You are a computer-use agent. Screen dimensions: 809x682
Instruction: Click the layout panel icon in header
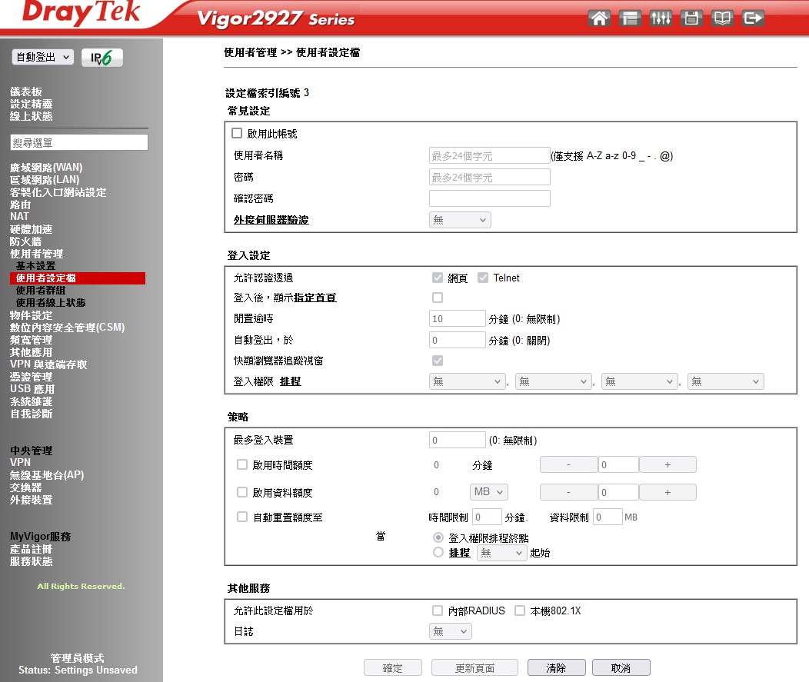point(630,18)
